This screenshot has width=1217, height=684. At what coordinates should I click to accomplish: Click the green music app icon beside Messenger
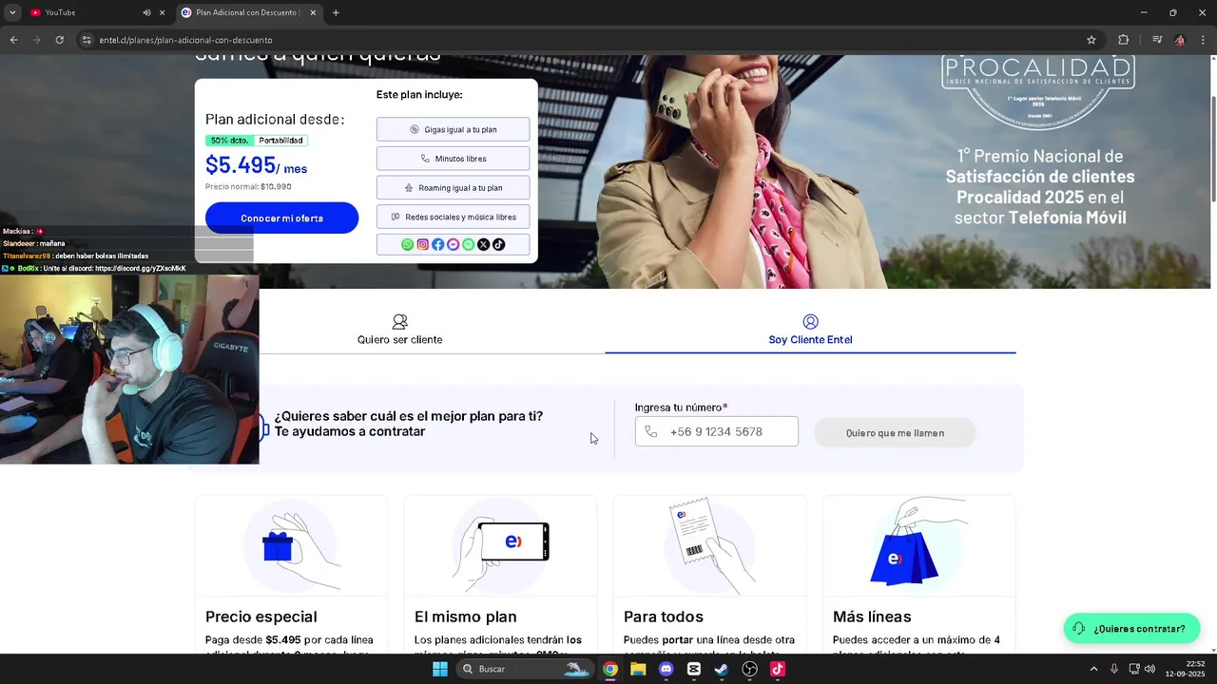click(469, 245)
